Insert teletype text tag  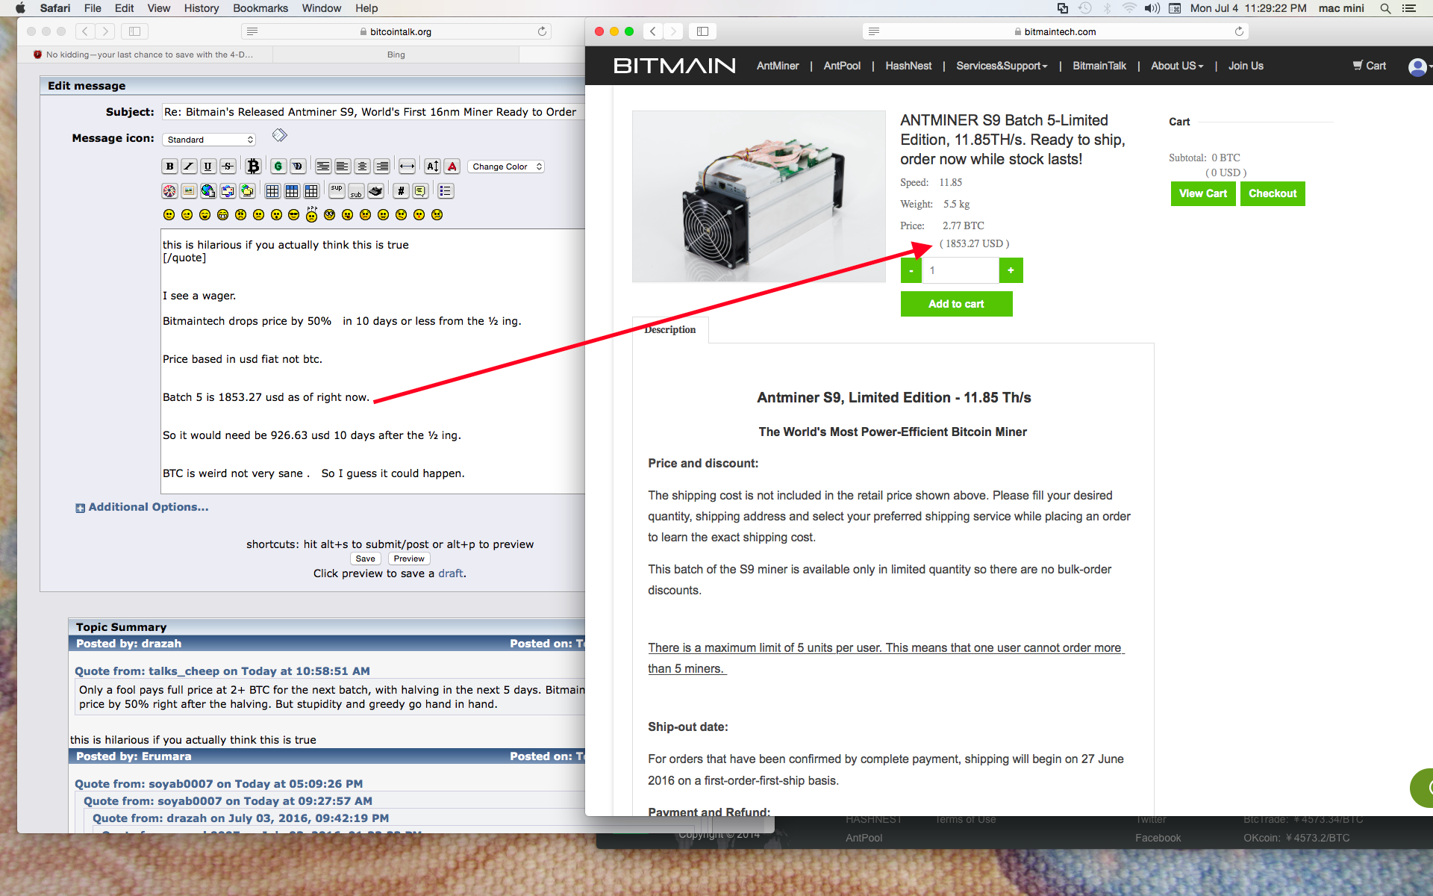tap(375, 191)
